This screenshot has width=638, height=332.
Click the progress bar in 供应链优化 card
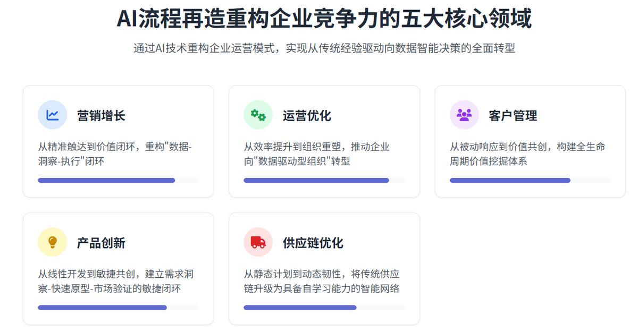tap(324, 308)
